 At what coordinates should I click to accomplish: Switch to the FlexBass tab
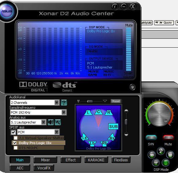tap(121, 160)
